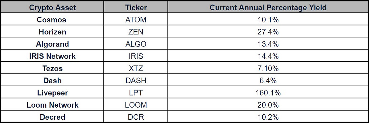369x123 pixels.
Task: Select the 160.1% yield value
Action: point(268,93)
